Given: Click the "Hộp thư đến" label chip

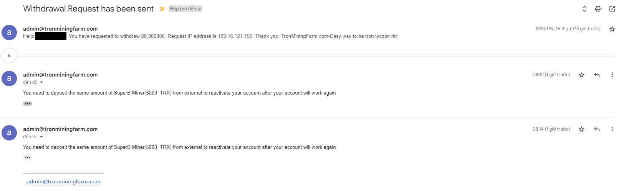Looking at the screenshot, I should click(x=183, y=9).
